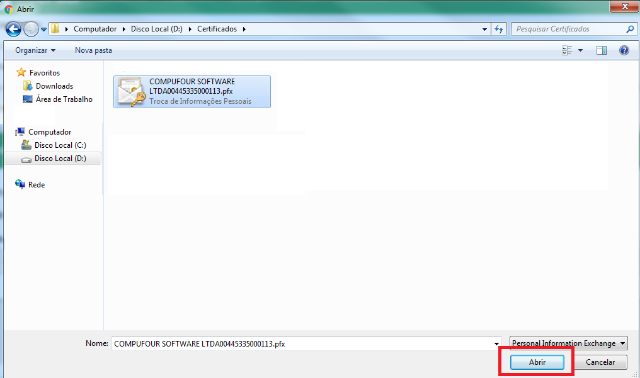The width and height of the screenshot is (640, 378).
Task: Open the help question mark icon
Action: tap(624, 50)
